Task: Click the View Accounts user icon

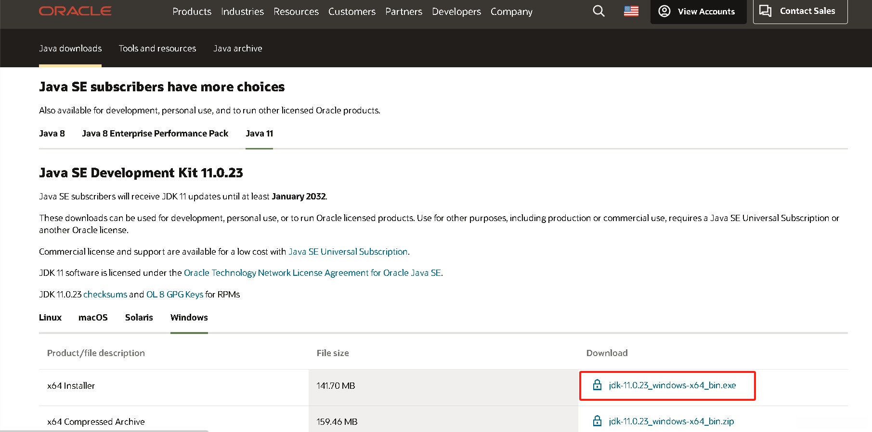Action: tap(664, 11)
